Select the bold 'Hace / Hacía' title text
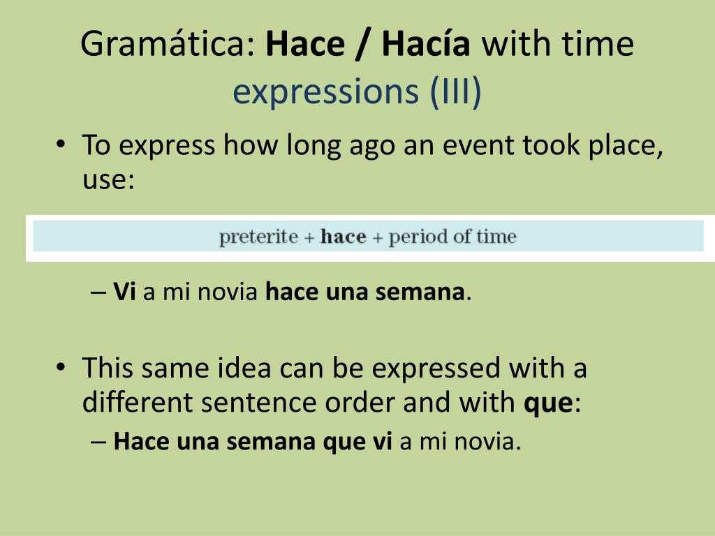 click(368, 44)
